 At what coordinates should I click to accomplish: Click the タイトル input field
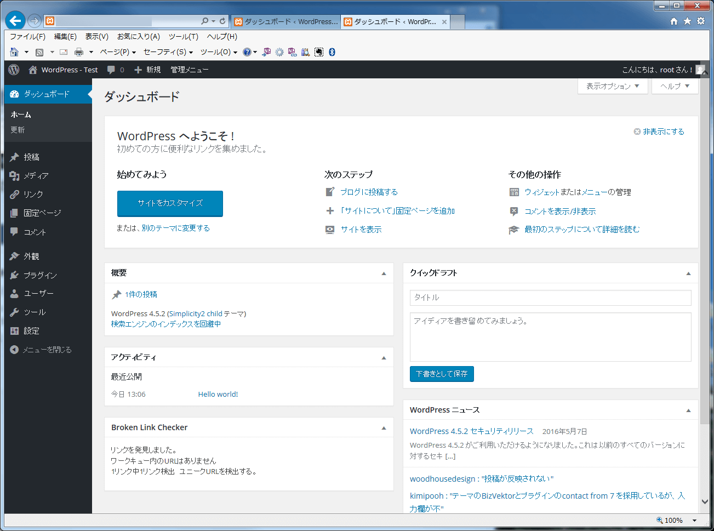550,298
